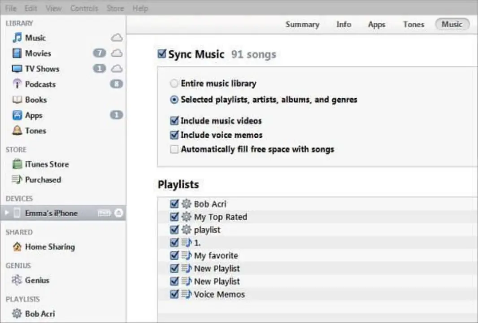The image size is (478, 323).
Task: Open the Movies library icon
Action: 17,53
